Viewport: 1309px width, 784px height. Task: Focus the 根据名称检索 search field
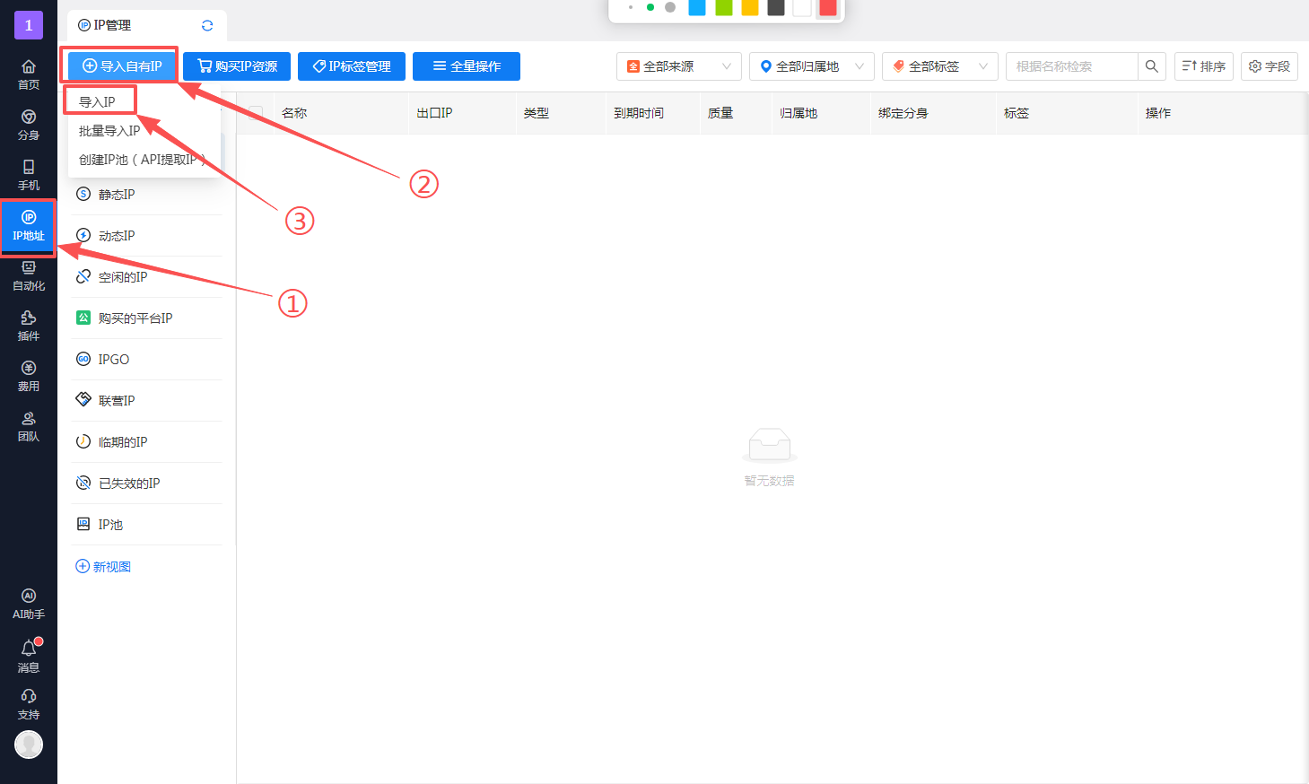click(1071, 66)
